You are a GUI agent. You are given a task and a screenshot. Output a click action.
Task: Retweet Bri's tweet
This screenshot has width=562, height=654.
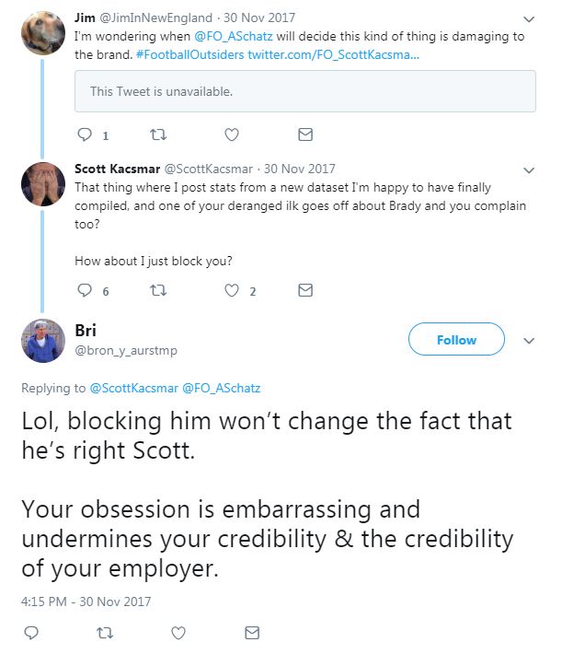(104, 633)
